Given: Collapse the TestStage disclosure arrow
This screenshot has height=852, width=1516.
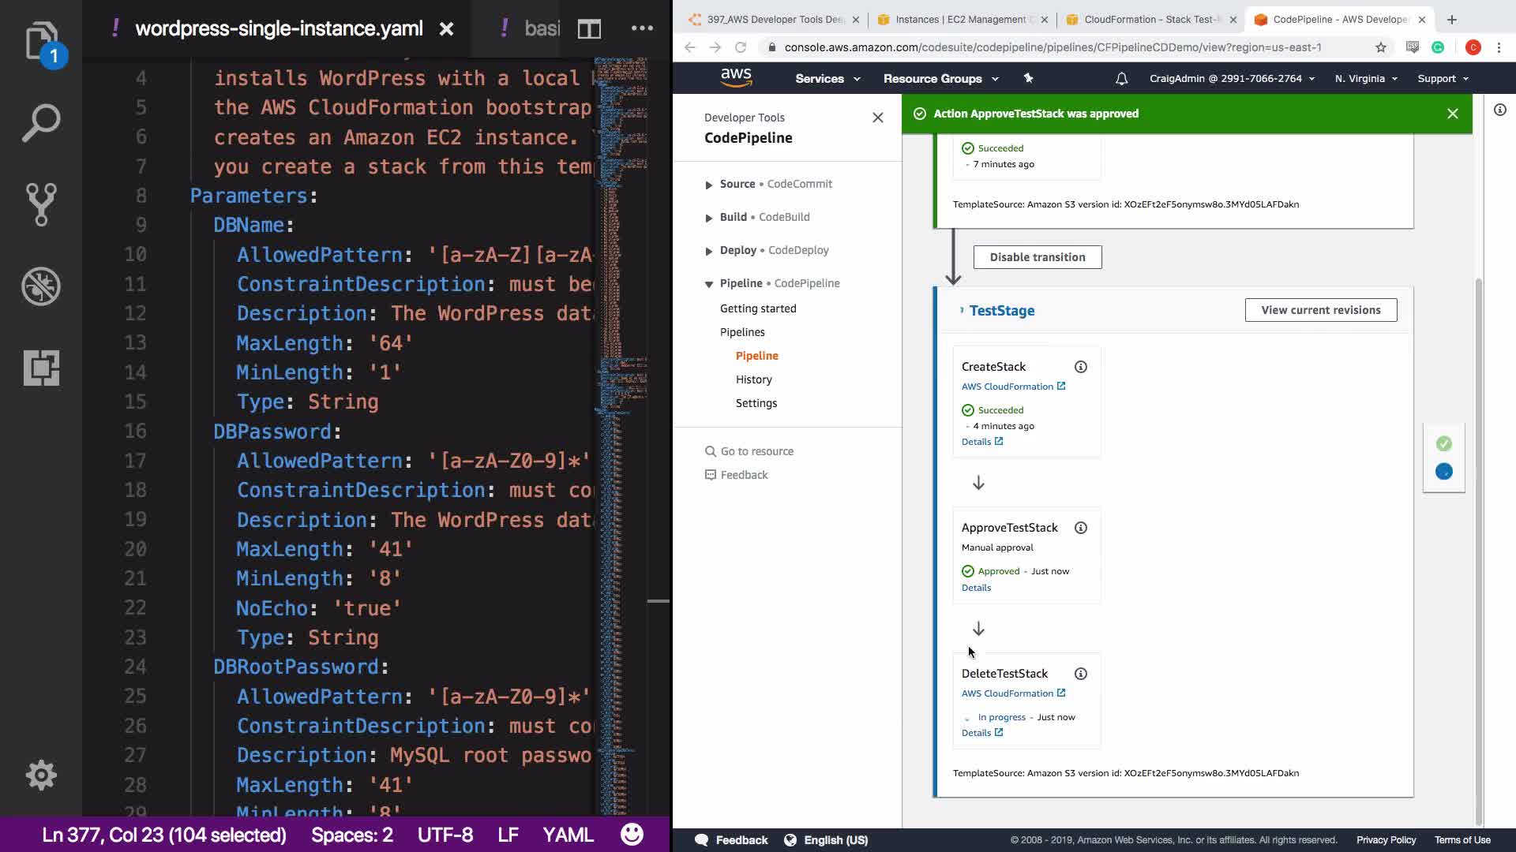Looking at the screenshot, I should (x=961, y=310).
